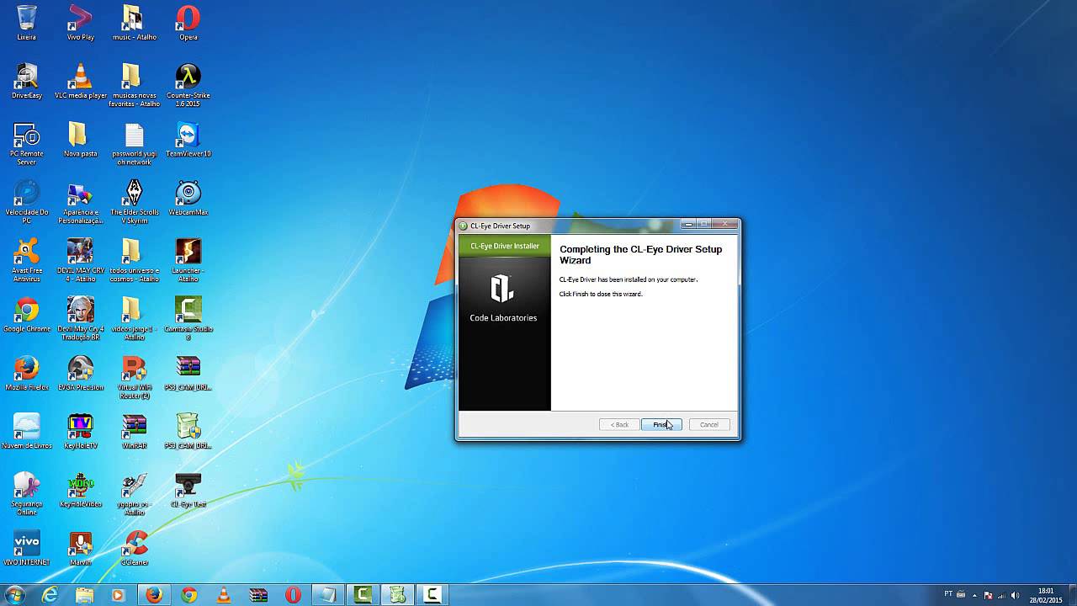Select the 'music - Atalho' folder shortcut
1077x606 pixels.
click(x=135, y=23)
